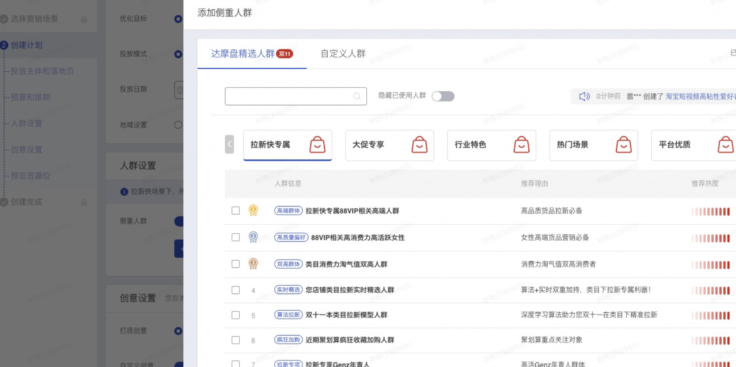Click bag icon on 平台优质 card

pyautogui.click(x=726, y=145)
